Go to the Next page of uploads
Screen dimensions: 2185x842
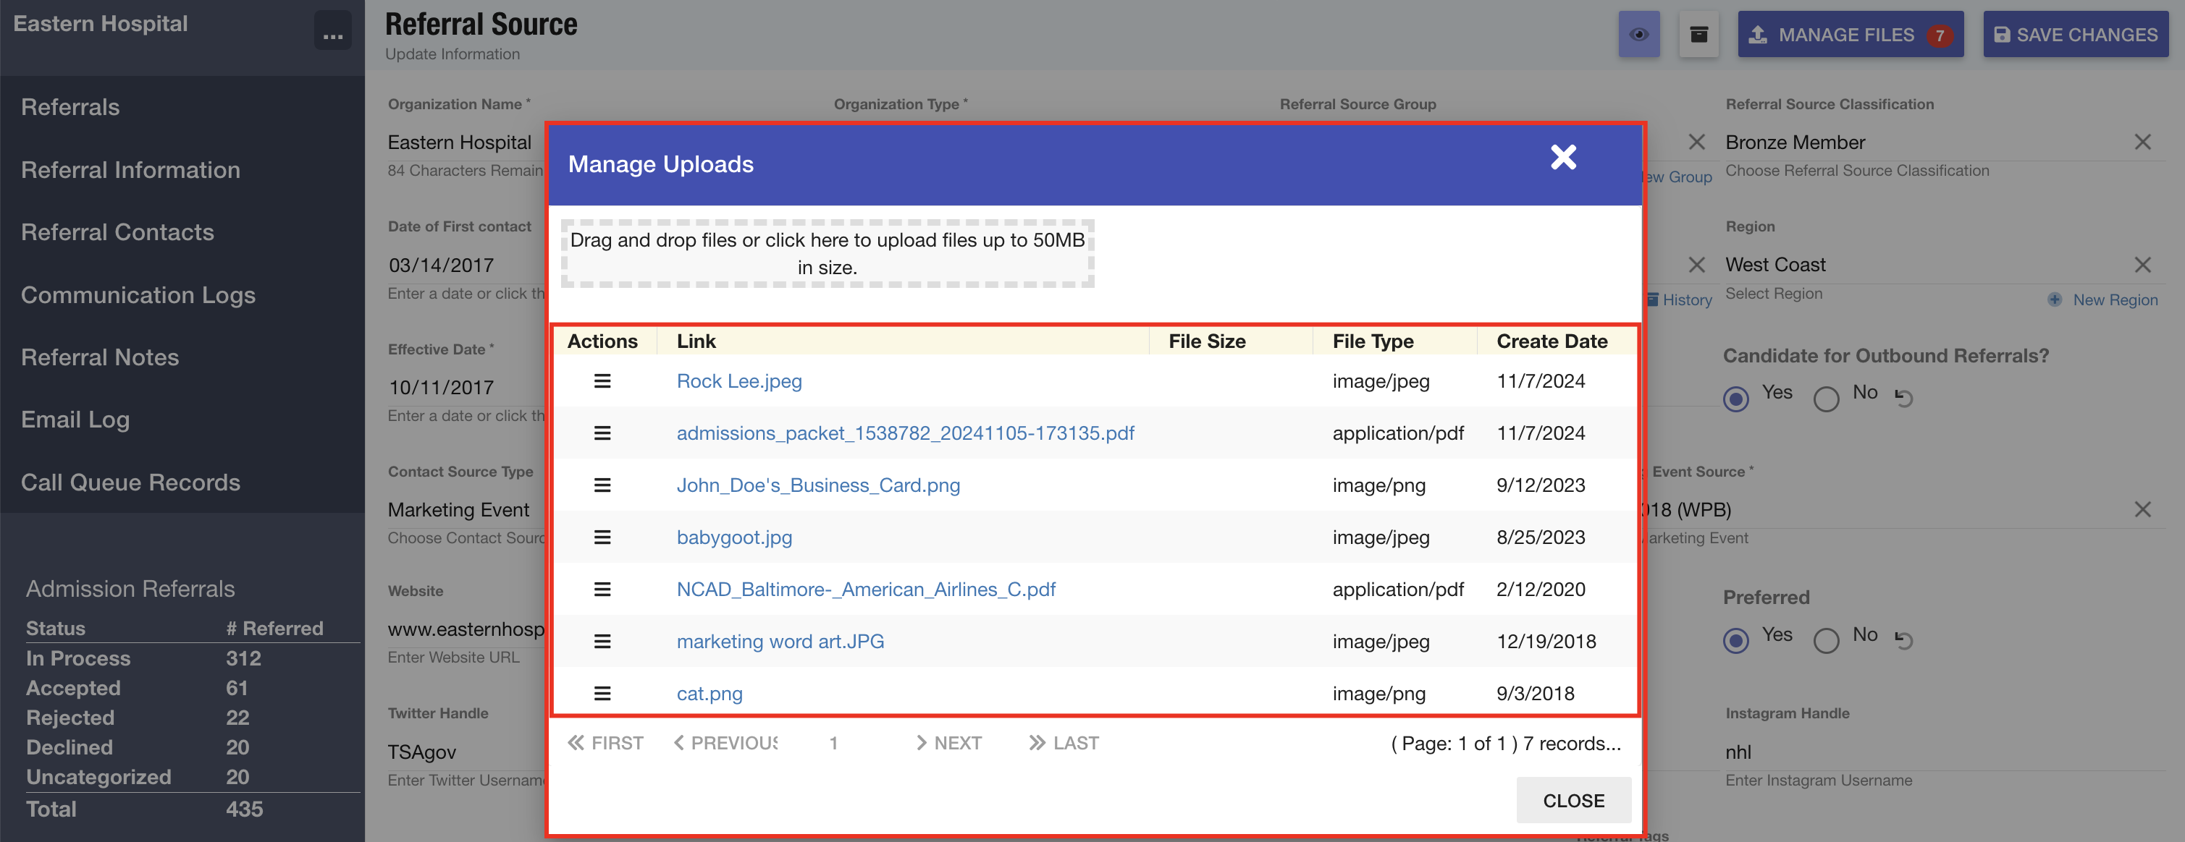pos(948,743)
